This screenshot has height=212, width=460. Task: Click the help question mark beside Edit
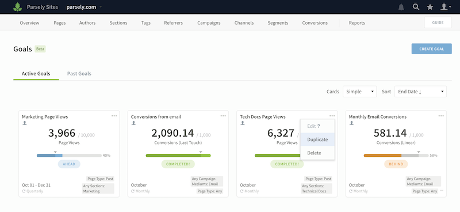pyautogui.click(x=319, y=126)
